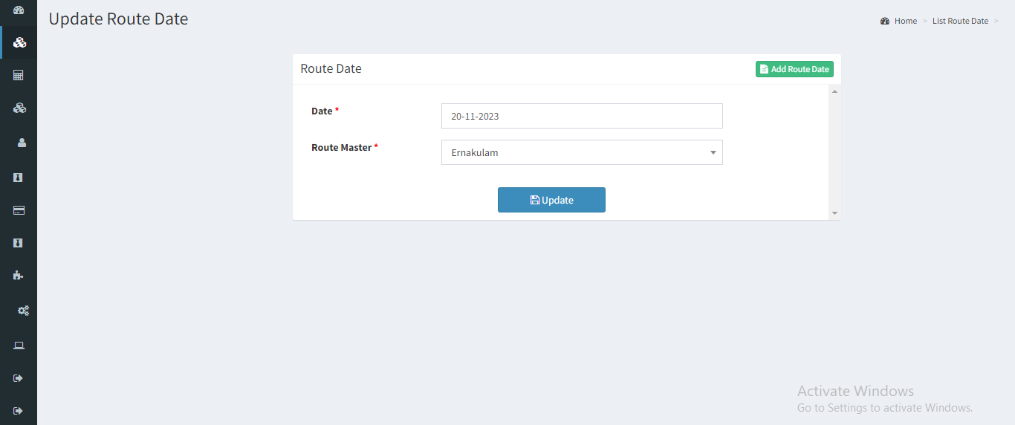Image resolution: width=1015 pixels, height=425 pixels.
Task: Open List Route Date breadcrumb link
Action: coord(960,21)
